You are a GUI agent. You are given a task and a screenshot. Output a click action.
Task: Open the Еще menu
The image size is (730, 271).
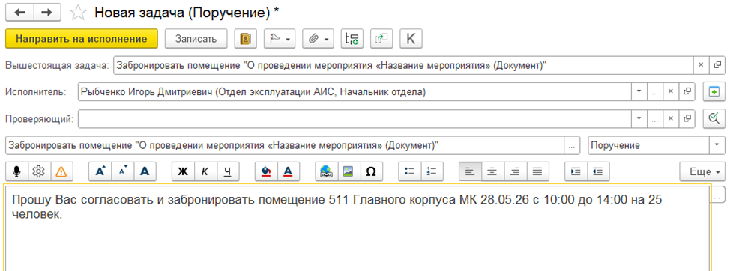[x=702, y=171]
